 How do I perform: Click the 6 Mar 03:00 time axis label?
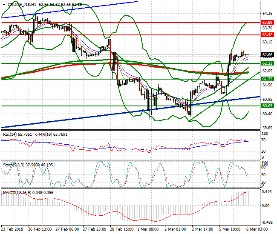(x=257, y=229)
